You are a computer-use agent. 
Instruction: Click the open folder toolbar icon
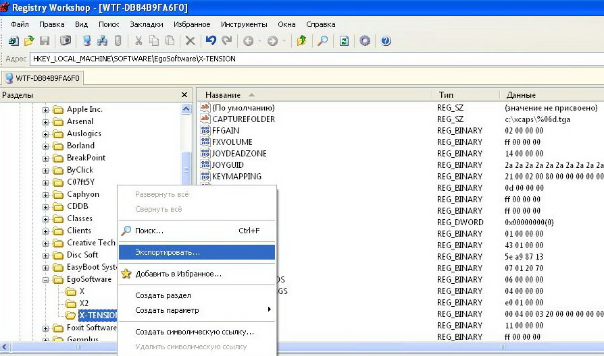pos(29,41)
